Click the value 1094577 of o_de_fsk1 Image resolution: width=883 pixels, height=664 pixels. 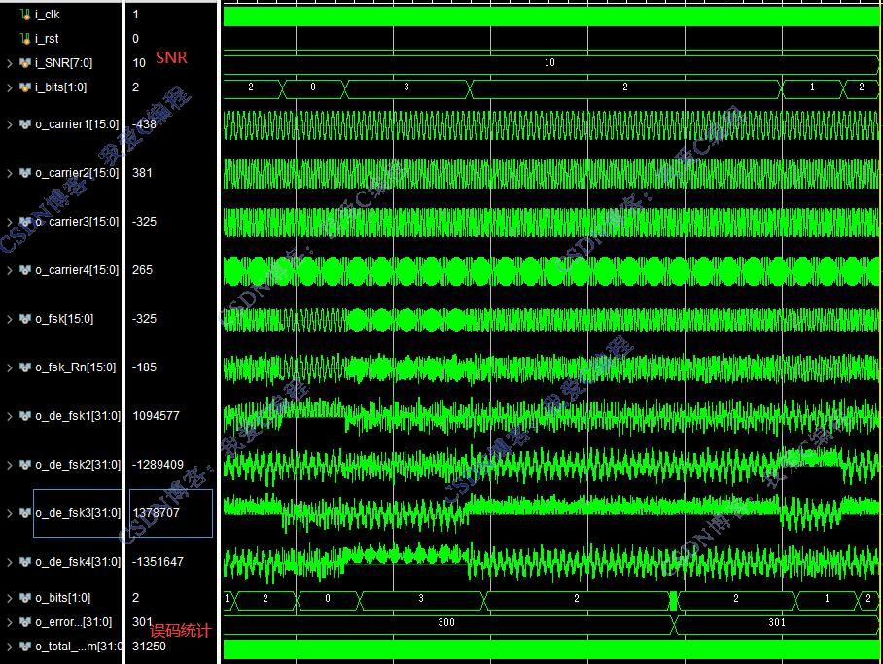156,416
